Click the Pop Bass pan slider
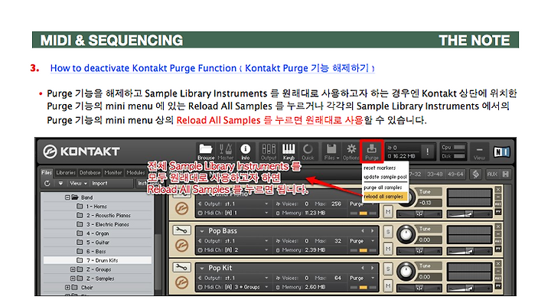Screen dimensions: 551x300 419,251
